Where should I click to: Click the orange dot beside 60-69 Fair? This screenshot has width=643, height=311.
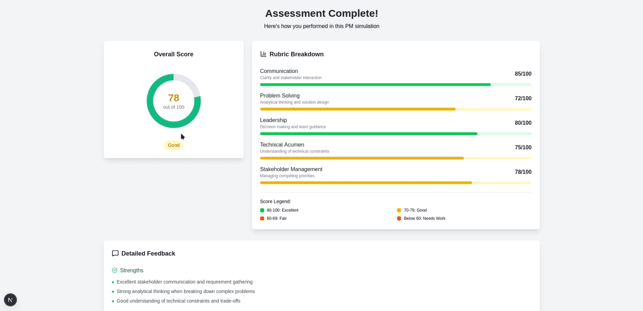261,218
